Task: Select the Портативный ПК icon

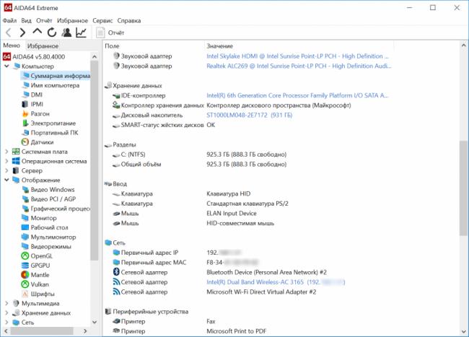Action: click(x=26, y=133)
